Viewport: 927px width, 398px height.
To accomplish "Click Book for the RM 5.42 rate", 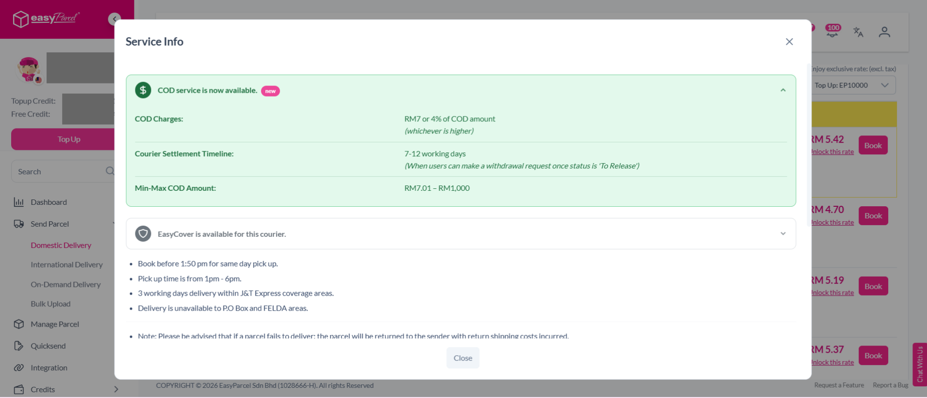I will tap(873, 145).
